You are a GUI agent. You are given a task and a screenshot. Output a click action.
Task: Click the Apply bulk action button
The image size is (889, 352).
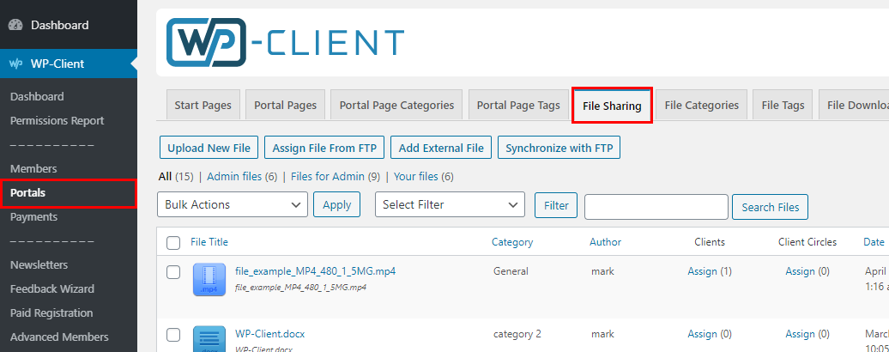(x=336, y=204)
